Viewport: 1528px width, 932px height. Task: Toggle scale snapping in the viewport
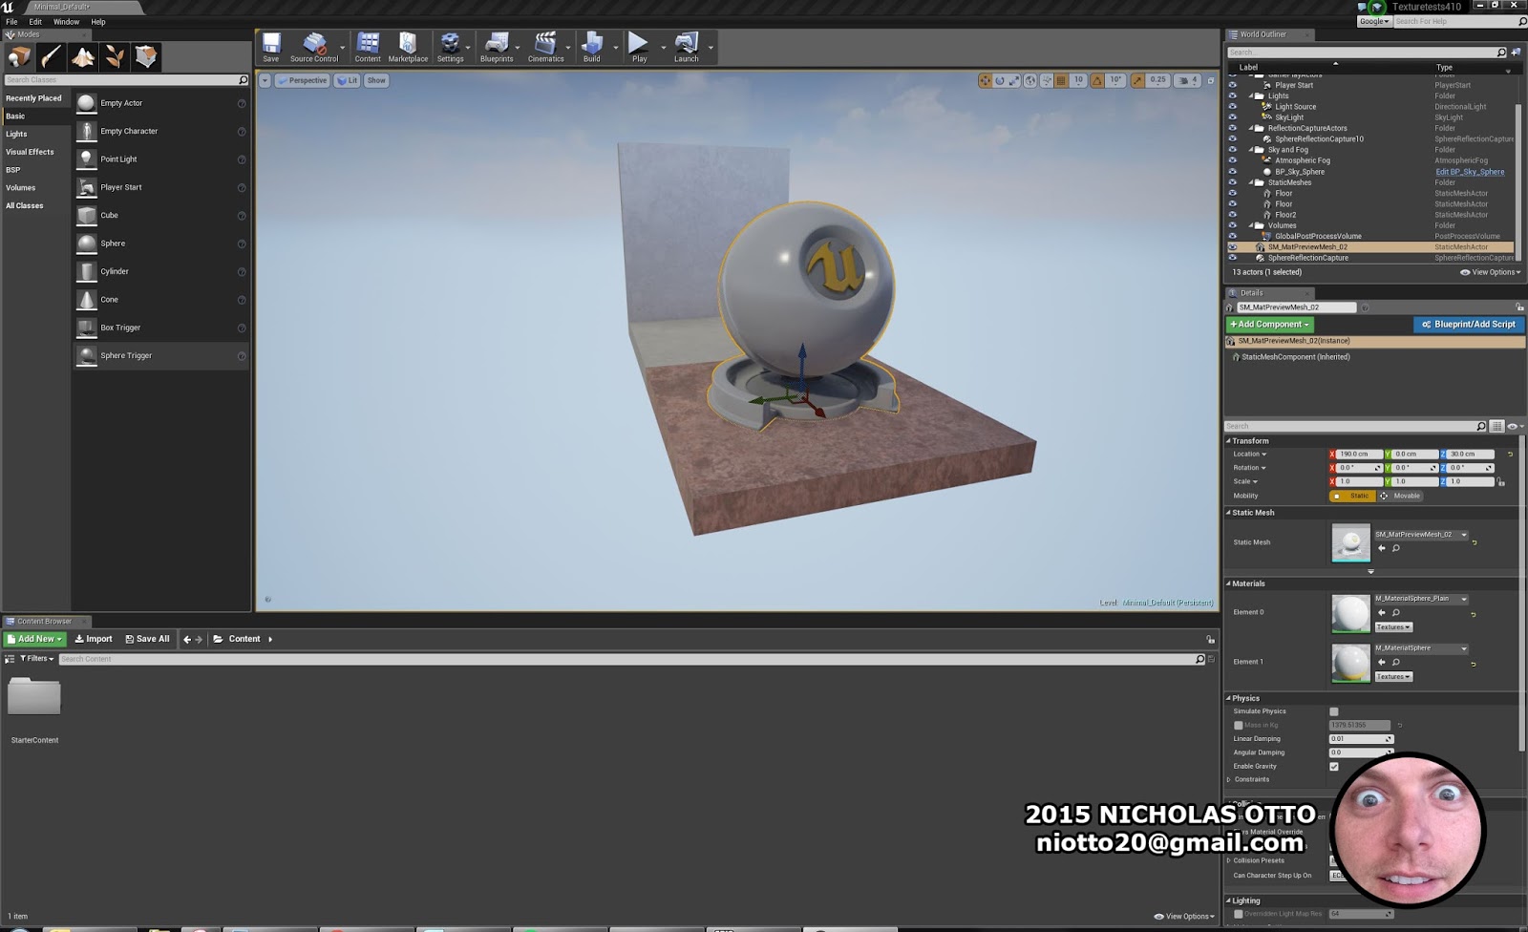pos(1137,80)
